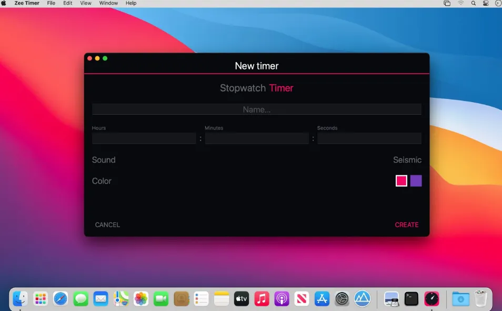Open Music app in dock

point(262,298)
